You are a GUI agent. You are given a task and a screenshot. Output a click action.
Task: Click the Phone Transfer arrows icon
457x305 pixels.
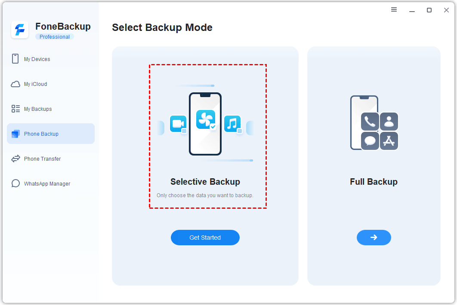click(x=15, y=159)
